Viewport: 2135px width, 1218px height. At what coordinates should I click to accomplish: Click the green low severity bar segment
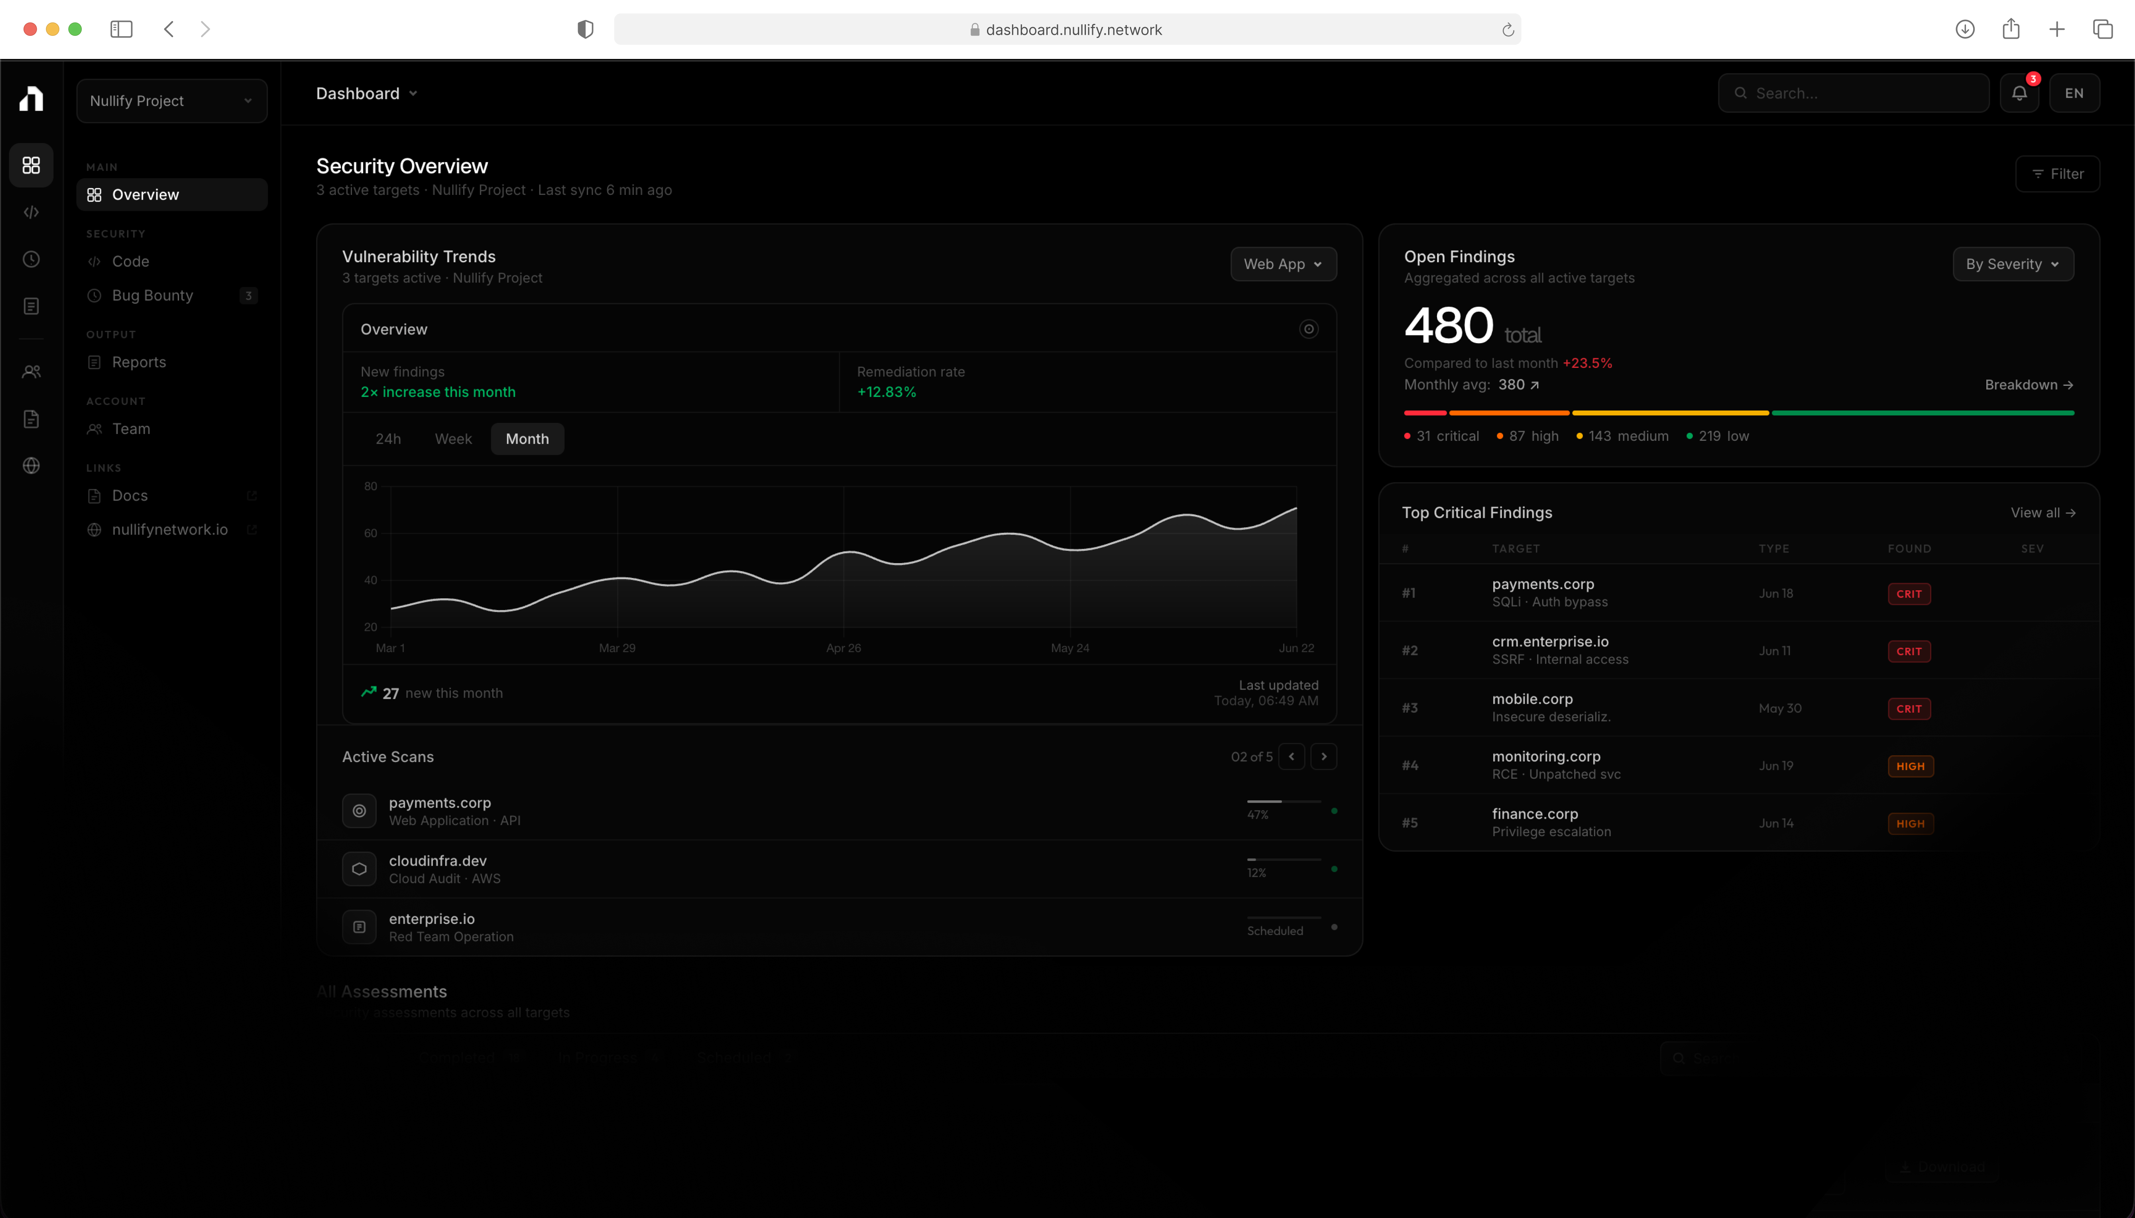pyautogui.click(x=1923, y=413)
